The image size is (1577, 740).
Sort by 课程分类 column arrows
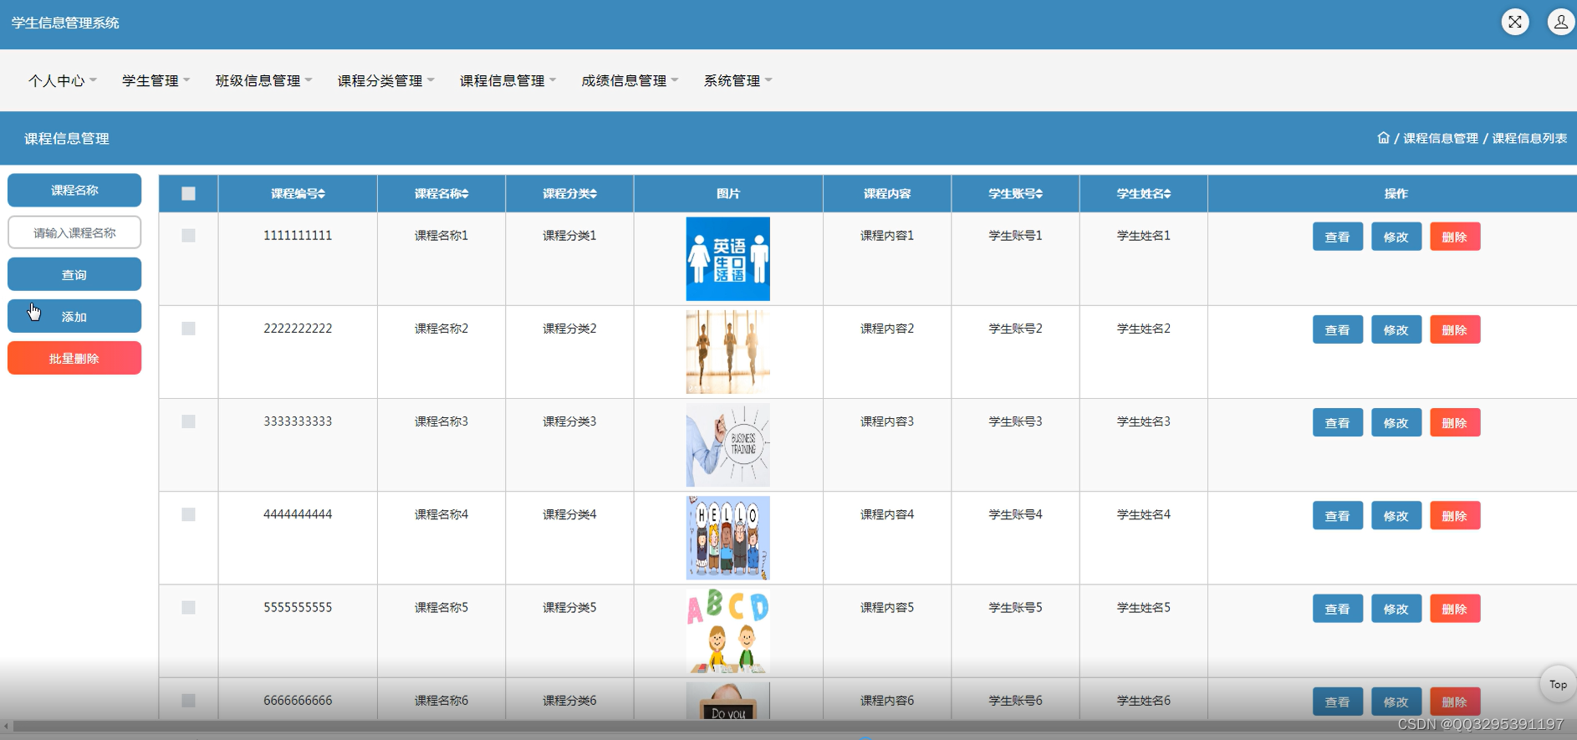tap(593, 193)
